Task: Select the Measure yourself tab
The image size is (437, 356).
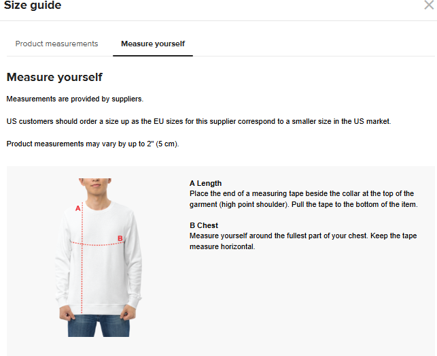Action: 153,44
